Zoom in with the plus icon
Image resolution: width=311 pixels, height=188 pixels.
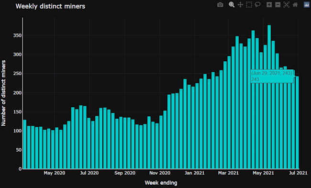pyautogui.click(x=269, y=5)
